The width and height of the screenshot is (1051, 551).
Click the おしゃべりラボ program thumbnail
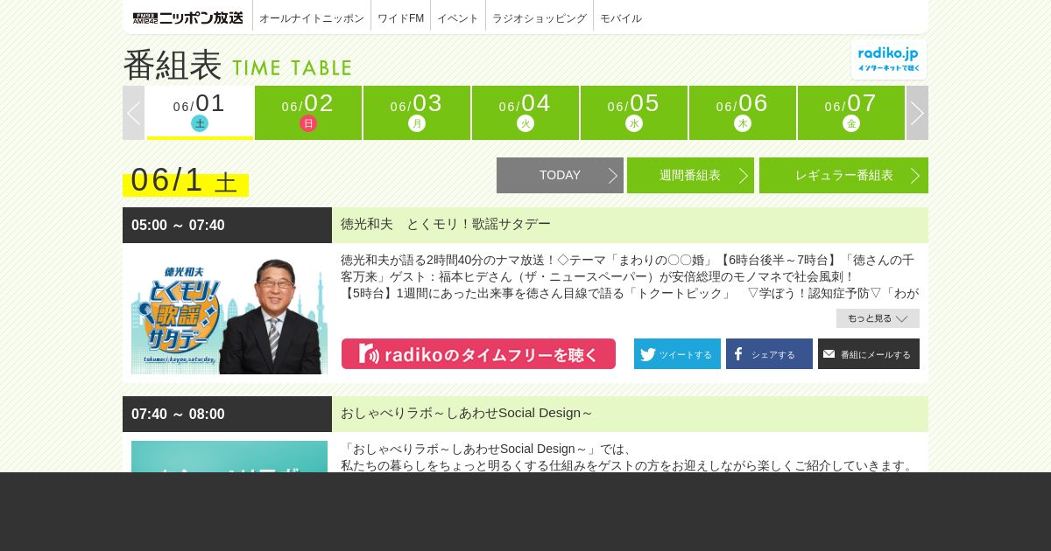(x=229, y=457)
